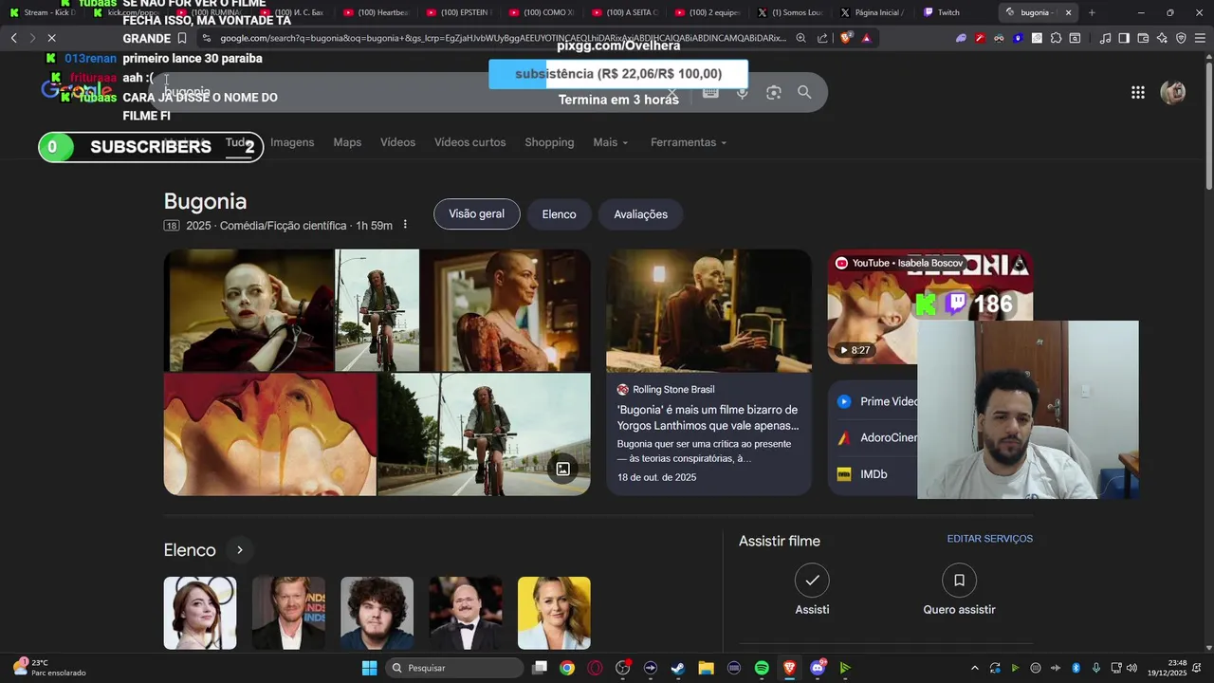This screenshot has height=683, width=1214.
Task: Switch to the Maps results tab
Action: coord(347,142)
